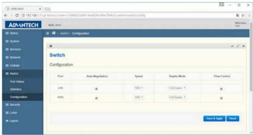Toggle WAN Flow Control checkbox
This screenshot has width=253, height=135.
(222, 98)
